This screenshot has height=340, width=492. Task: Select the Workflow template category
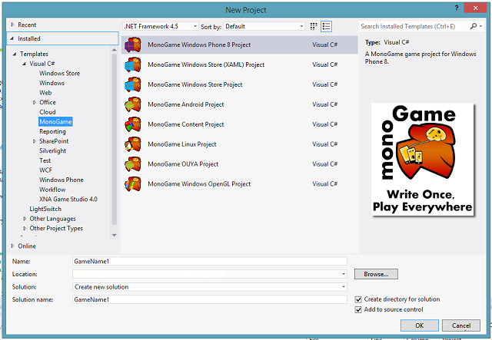(52, 190)
